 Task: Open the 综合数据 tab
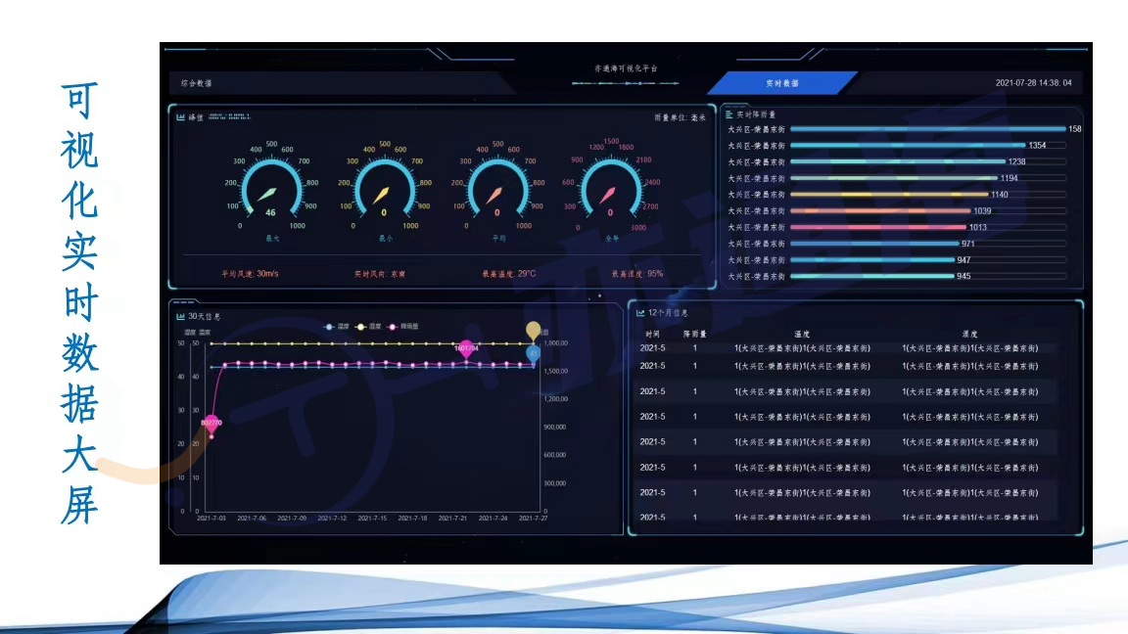click(x=197, y=83)
